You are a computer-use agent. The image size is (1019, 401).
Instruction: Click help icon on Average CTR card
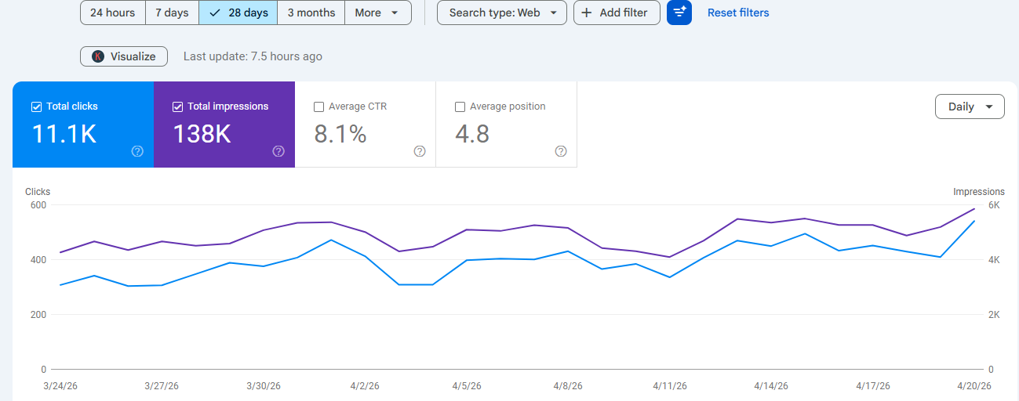(420, 151)
